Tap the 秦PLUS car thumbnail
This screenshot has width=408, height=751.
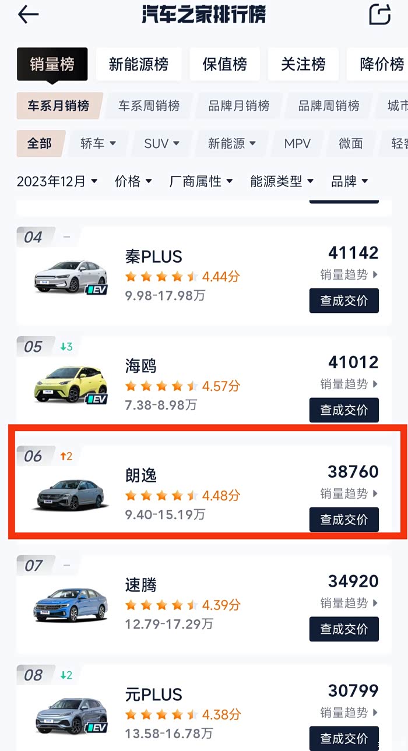coord(71,277)
